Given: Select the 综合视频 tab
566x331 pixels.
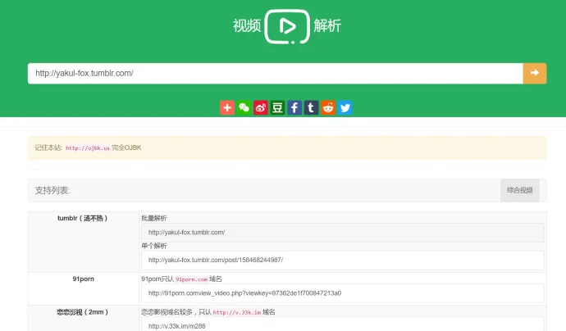Looking at the screenshot, I should coord(520,190).
